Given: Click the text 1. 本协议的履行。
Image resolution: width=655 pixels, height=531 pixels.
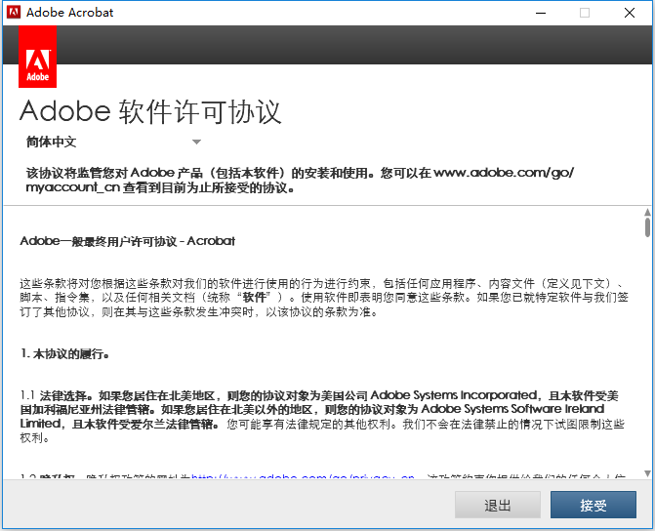Looking at the screenshot, I should point(64,354).
